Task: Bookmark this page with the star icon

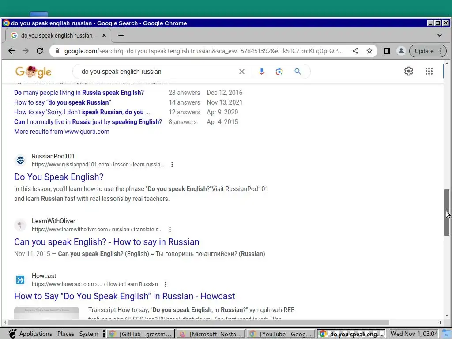Action: click(369, 51)
